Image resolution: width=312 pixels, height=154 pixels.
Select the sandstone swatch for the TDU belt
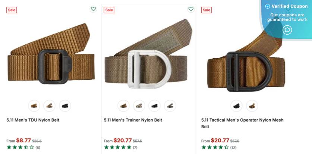point(50,106)
